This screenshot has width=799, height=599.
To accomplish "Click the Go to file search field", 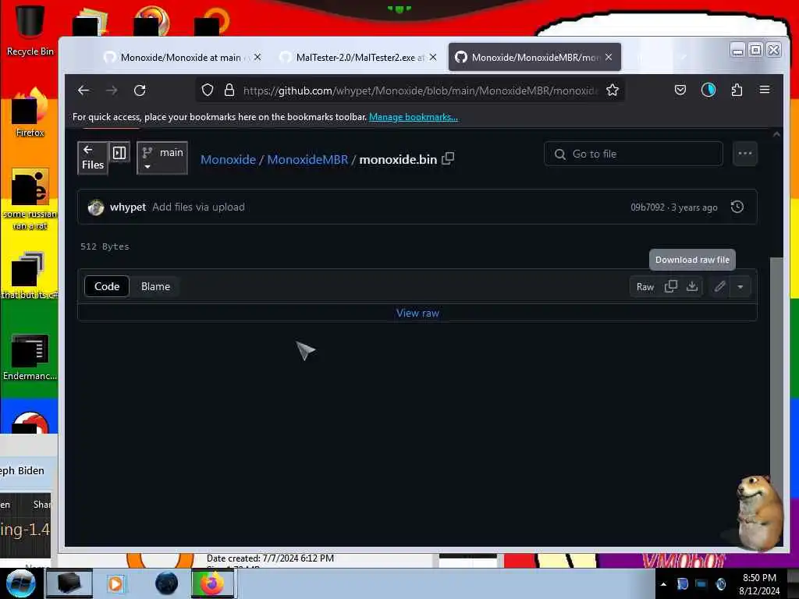I will point(634,154).
